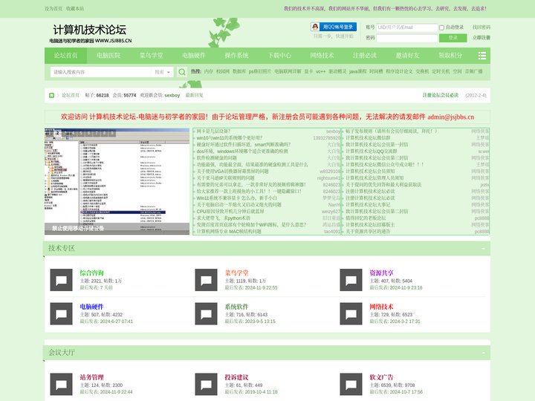
Task: Open the 注册必读 nav tab
Action: click(x=365, y=56)
